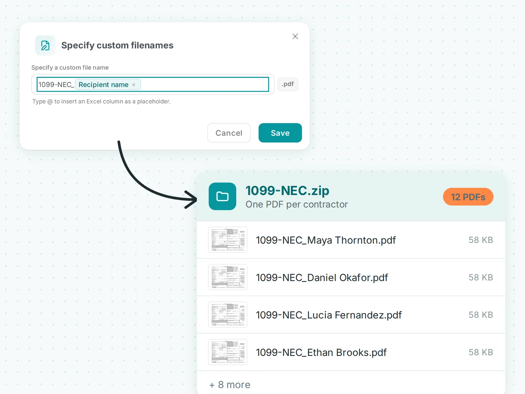Image resolution: width=525 pixels, height=394 pixels.
Task: Open the Maya Thornton PDF thumbnail
Action: 228,240
